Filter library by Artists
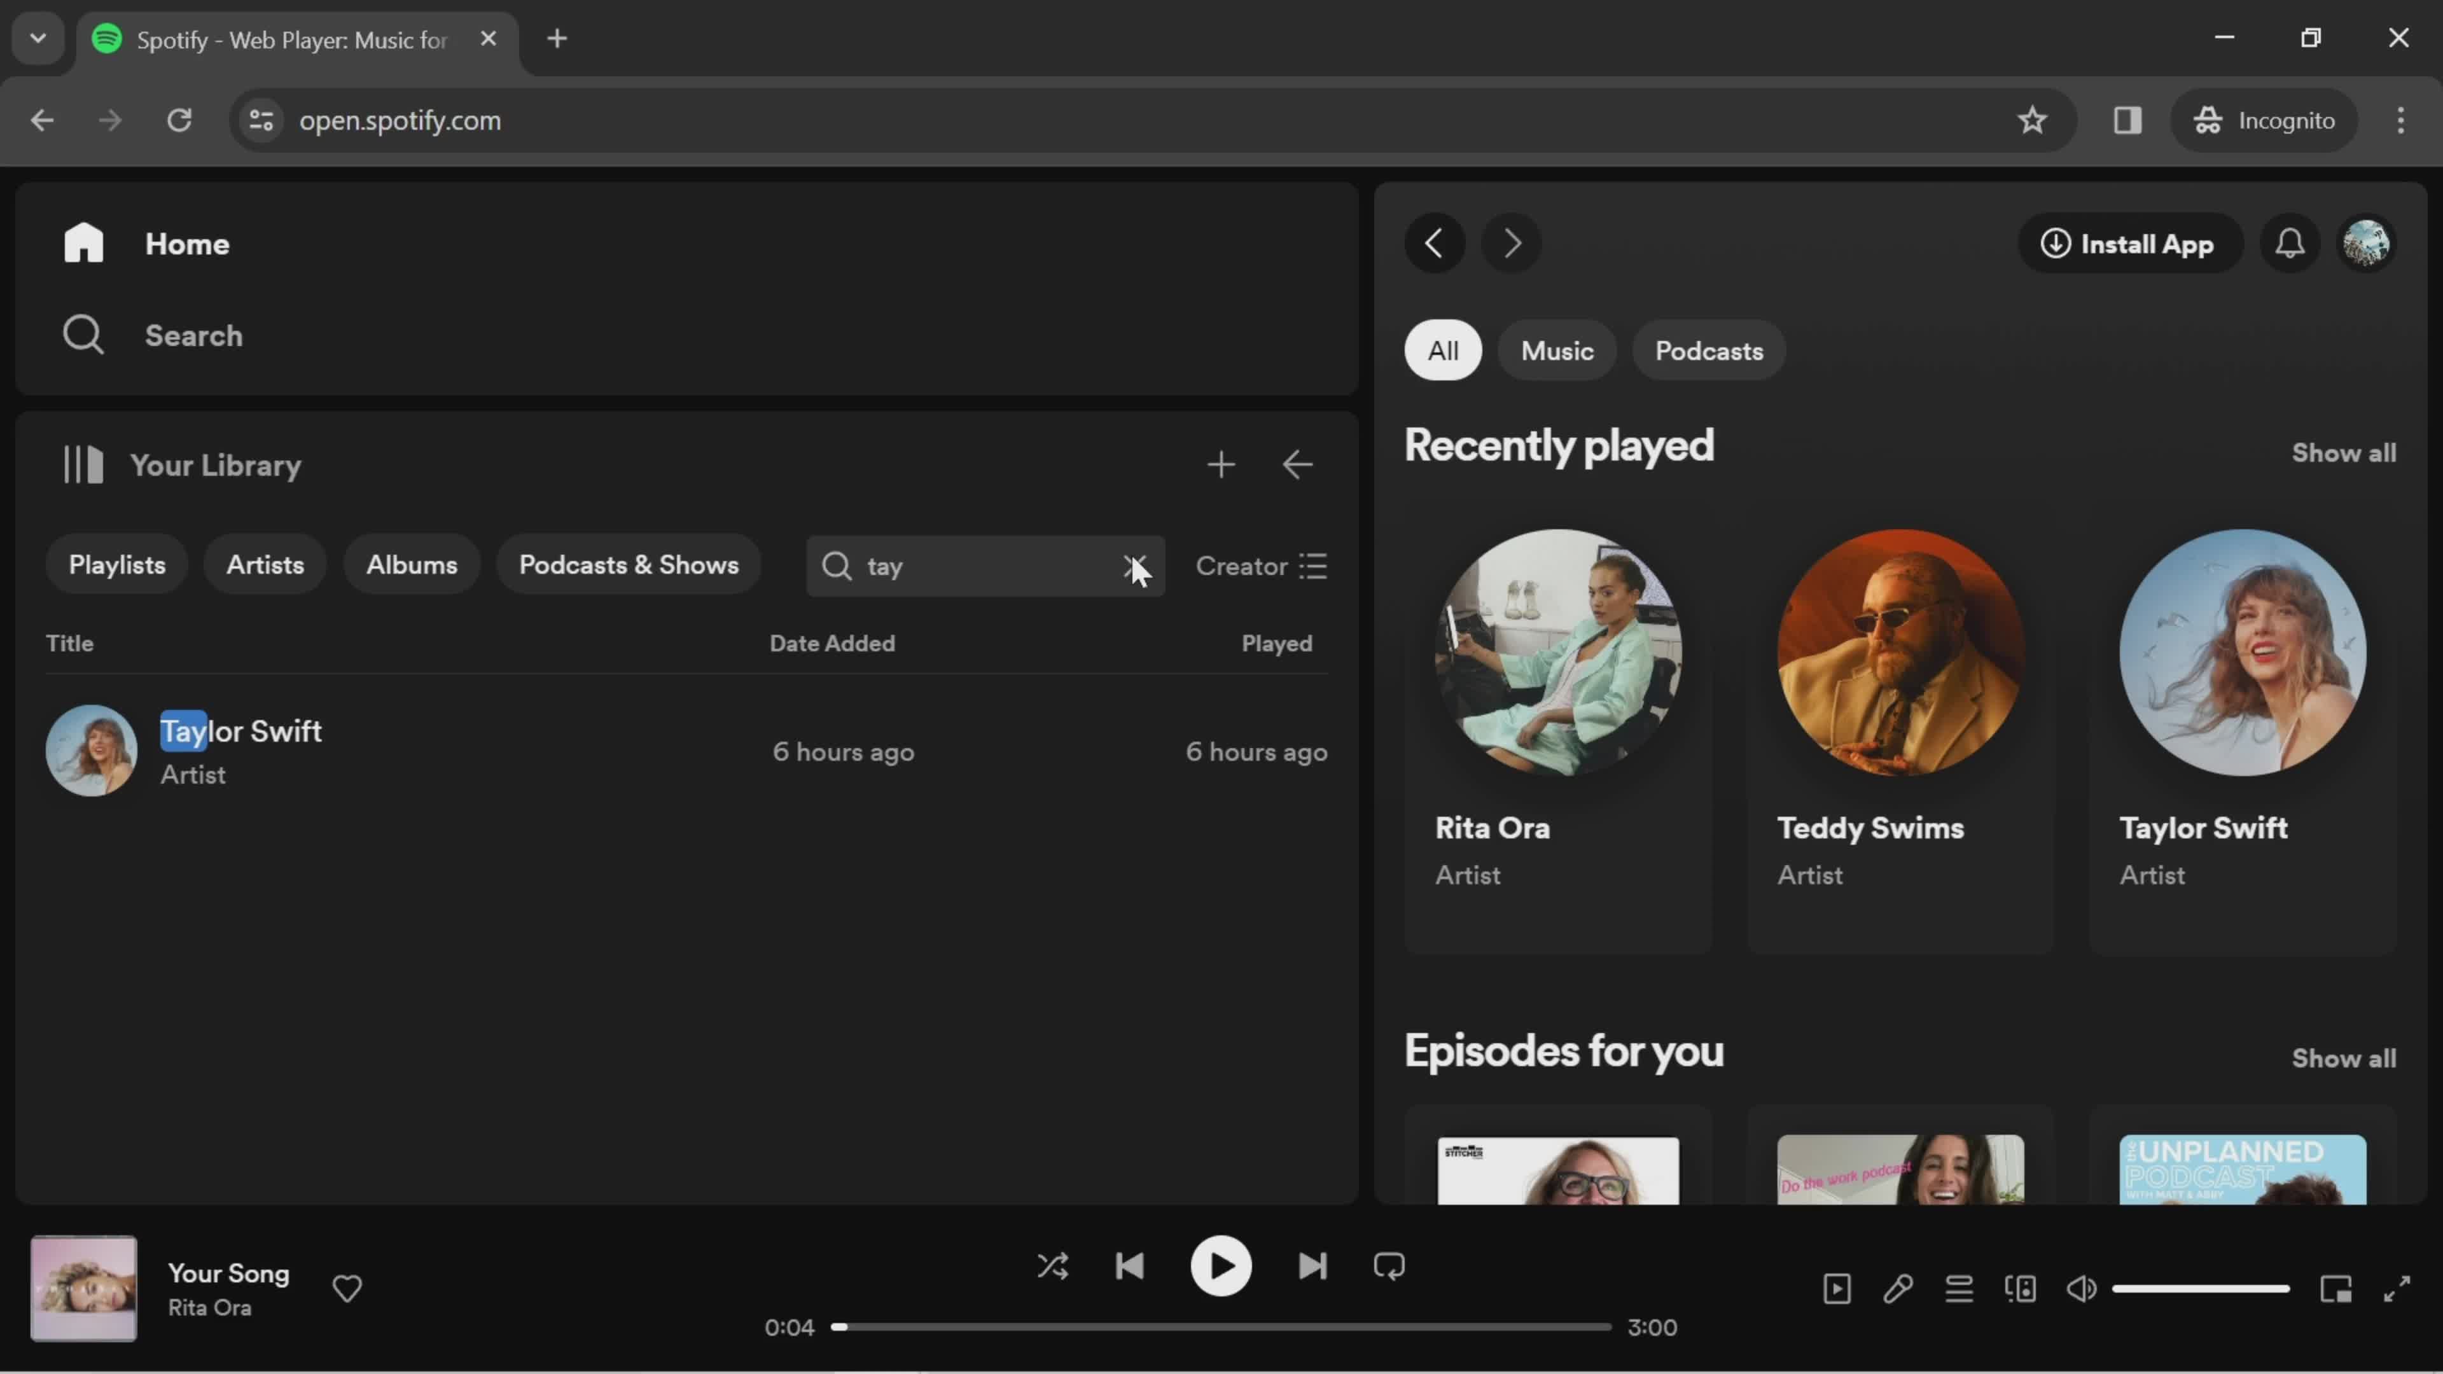 pos(265,565)
